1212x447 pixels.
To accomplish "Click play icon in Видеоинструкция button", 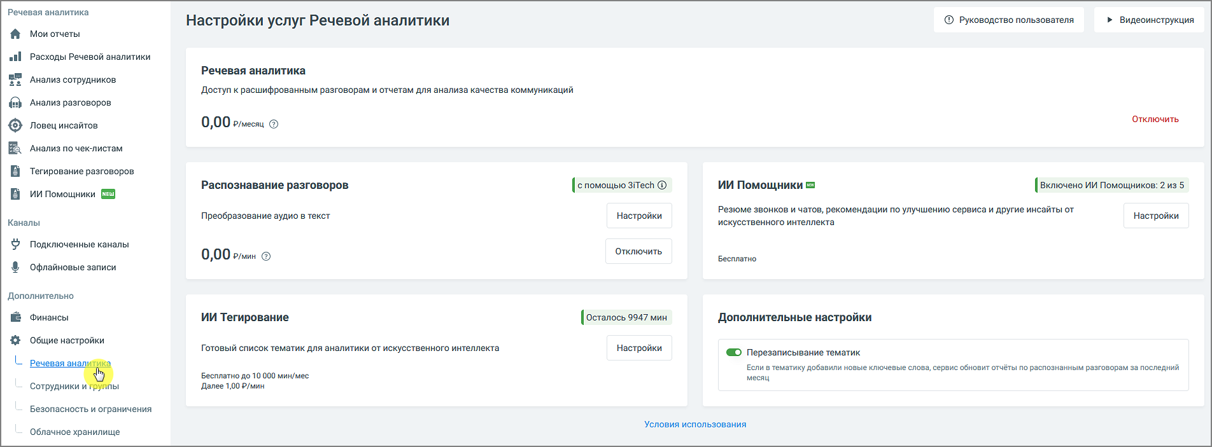I will coord(1110,20).
